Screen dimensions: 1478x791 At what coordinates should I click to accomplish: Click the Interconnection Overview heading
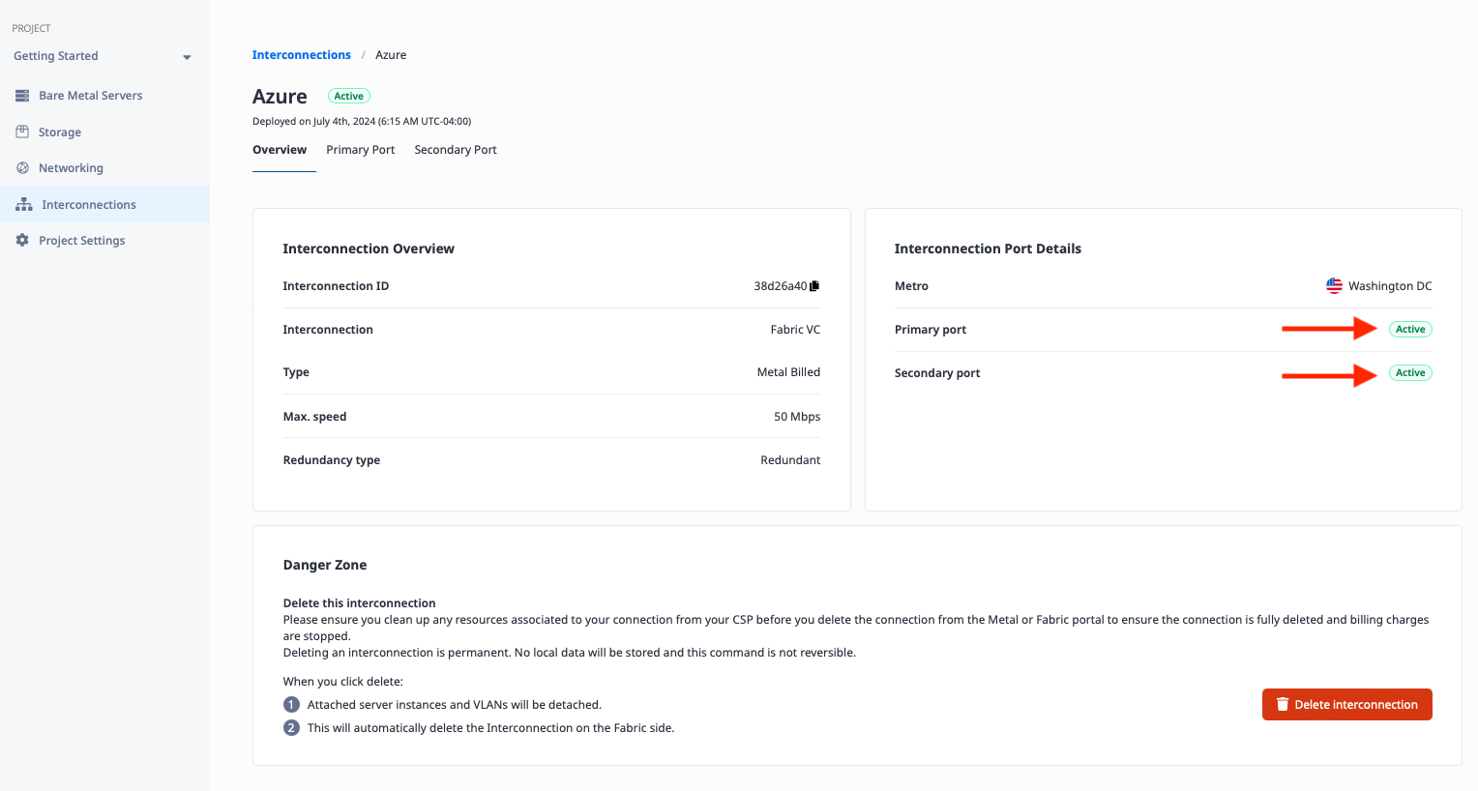(369, 249)
